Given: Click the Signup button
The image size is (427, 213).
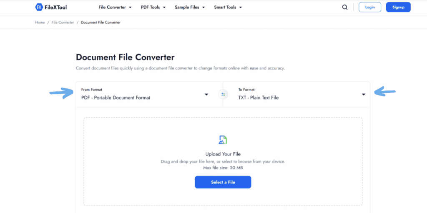Looking at the screenshot, I should point(398,7).
